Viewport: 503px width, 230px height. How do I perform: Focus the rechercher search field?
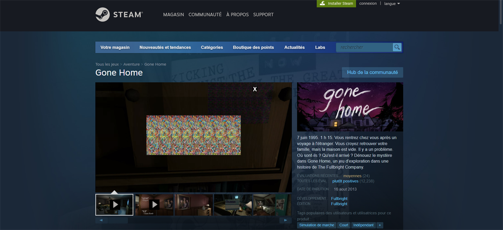click(x=364, y=47)
